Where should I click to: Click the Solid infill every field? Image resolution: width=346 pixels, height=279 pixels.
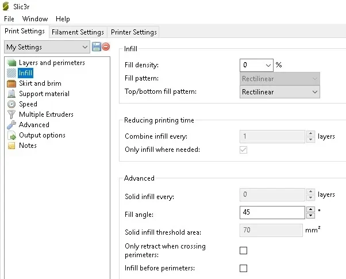point(272,194)
